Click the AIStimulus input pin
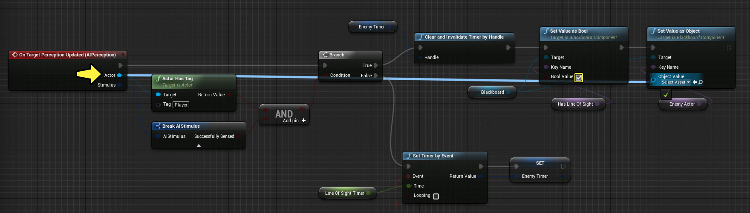The height and width of the screenshot is (213, 750). click(x=159, y=136)
